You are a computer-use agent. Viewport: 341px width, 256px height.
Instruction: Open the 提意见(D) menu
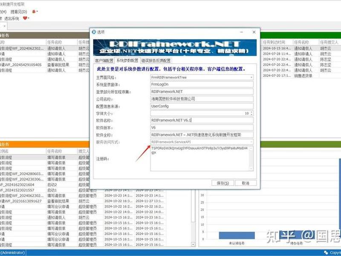(19, 12)
